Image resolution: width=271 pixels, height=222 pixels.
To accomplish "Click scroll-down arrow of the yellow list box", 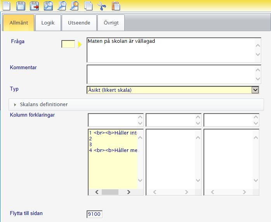I will click(140, 180).
